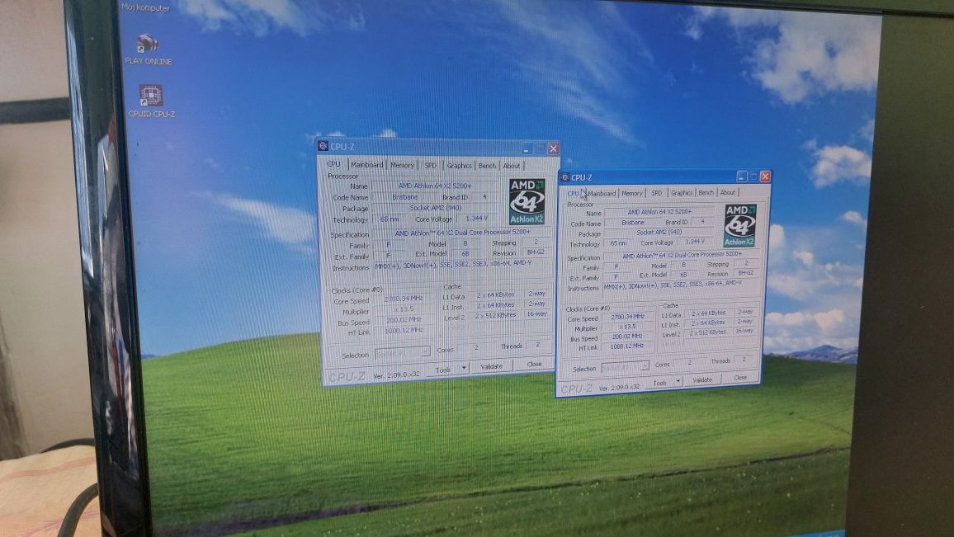
Task: Click the CPU-Z title bar icon in the active window
Action: [564, 177]
